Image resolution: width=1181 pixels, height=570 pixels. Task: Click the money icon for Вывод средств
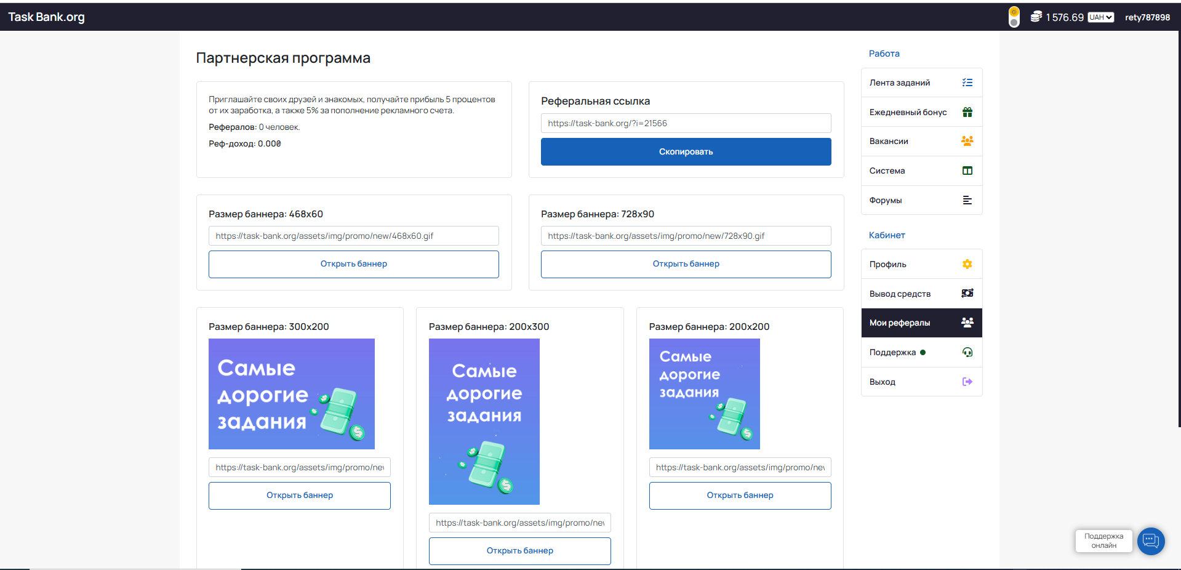[967, 294]
